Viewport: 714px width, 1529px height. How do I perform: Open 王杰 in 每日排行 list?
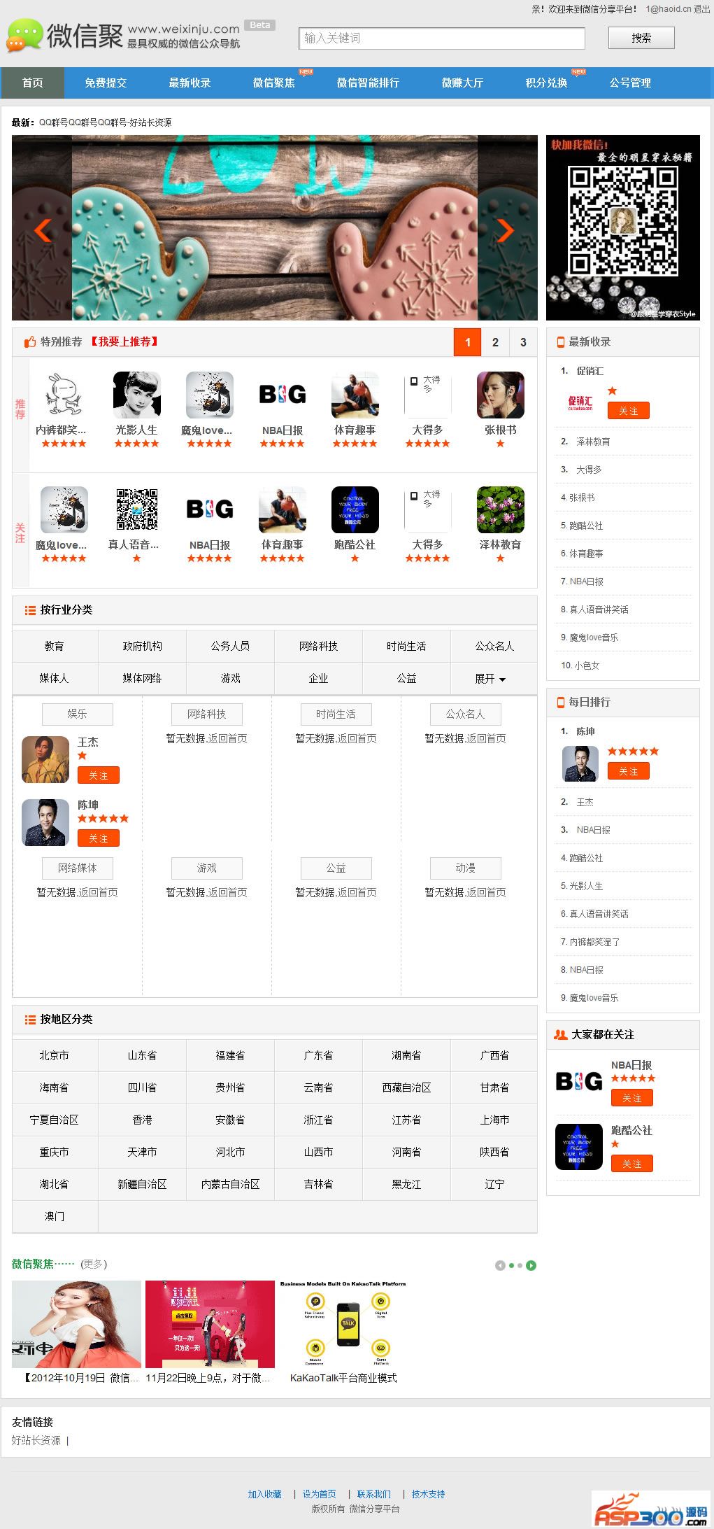[585, 802]
